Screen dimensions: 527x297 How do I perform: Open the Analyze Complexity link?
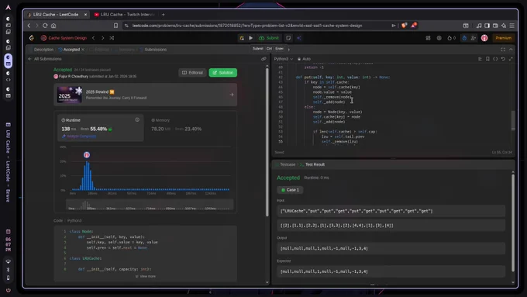79,136
